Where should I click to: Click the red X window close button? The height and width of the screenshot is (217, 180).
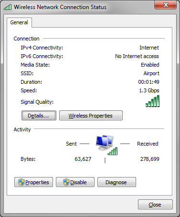[165, 5]
